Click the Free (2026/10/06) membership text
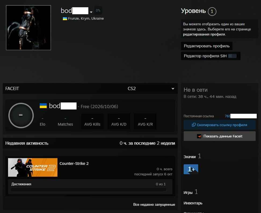 pyautogui.click(x=99, y=106)
